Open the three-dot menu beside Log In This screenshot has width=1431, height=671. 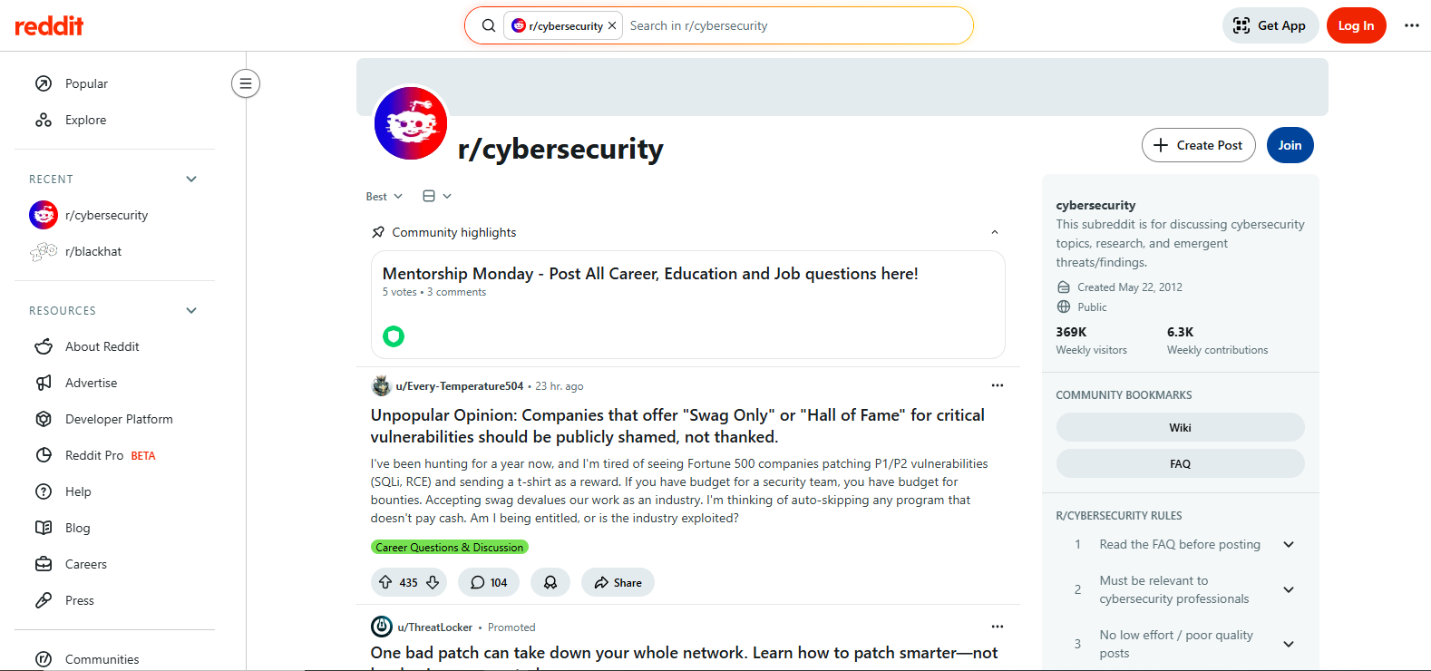point(1411,25)
